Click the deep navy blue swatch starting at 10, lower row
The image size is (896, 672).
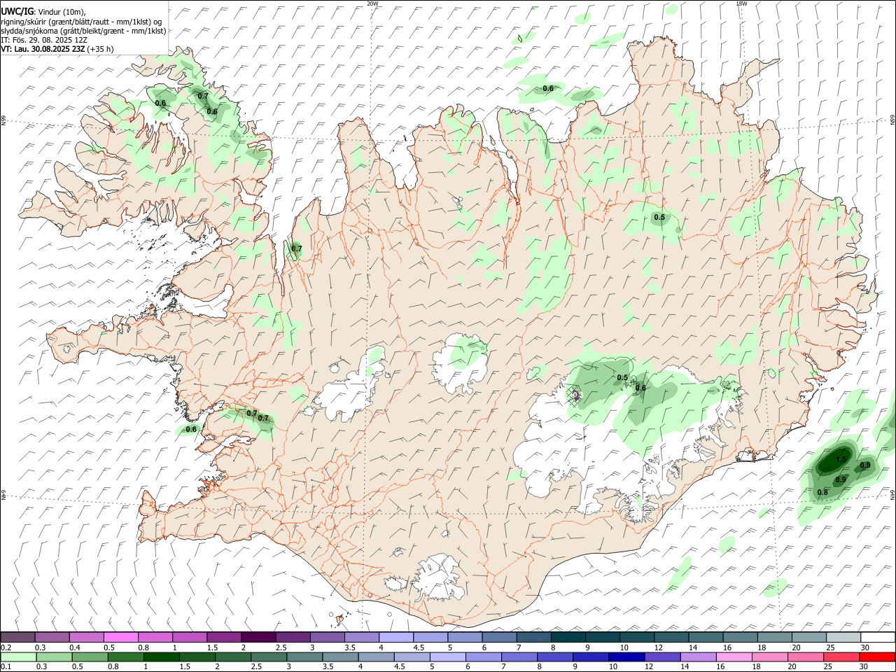626,657
